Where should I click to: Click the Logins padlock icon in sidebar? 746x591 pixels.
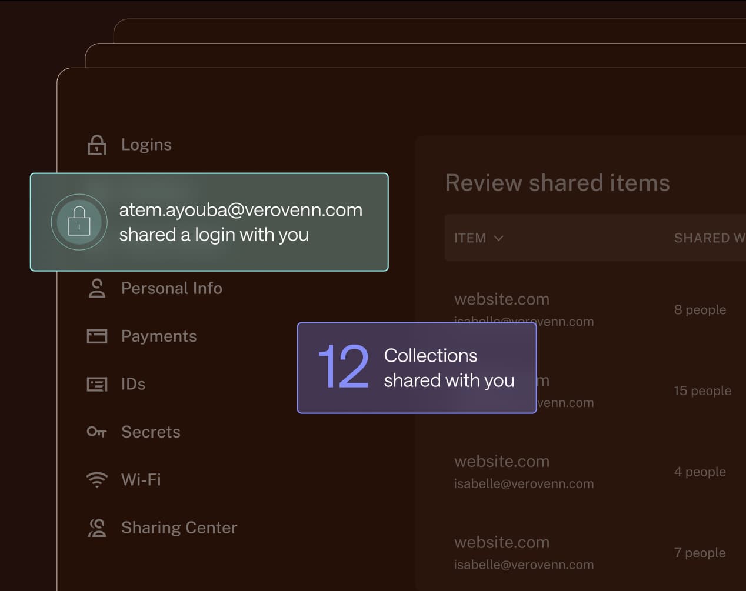tap(96, 145)
